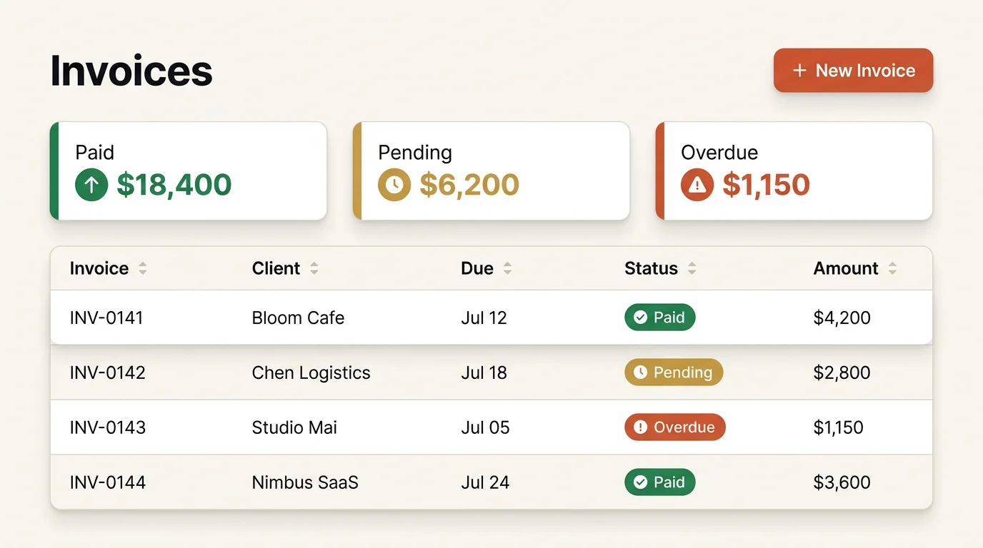Click client name Bloom Cafe
The height and width of the screenshot is (548, 983).
click(x=298, y=318)
